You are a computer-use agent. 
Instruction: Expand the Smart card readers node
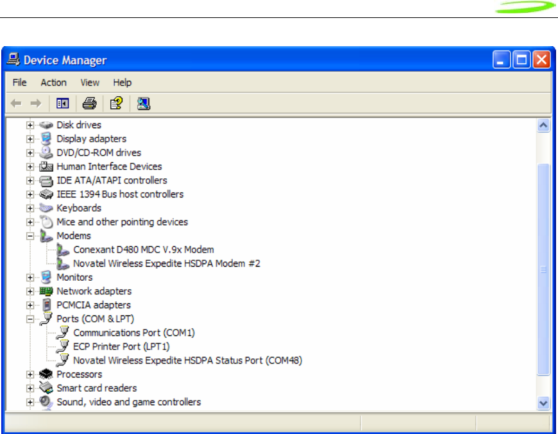tap(30, 388)
